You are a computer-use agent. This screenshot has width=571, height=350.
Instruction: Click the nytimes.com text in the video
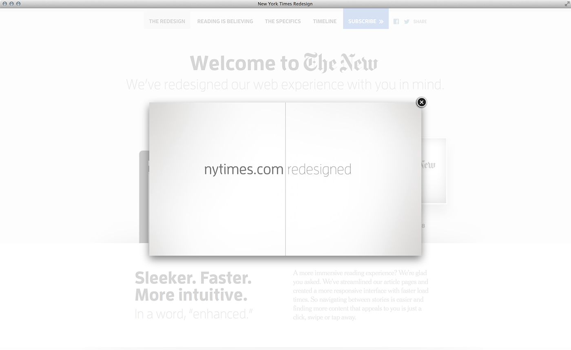click(243, 169)
